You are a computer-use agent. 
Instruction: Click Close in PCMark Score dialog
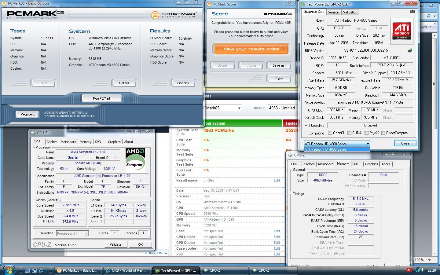279,79
